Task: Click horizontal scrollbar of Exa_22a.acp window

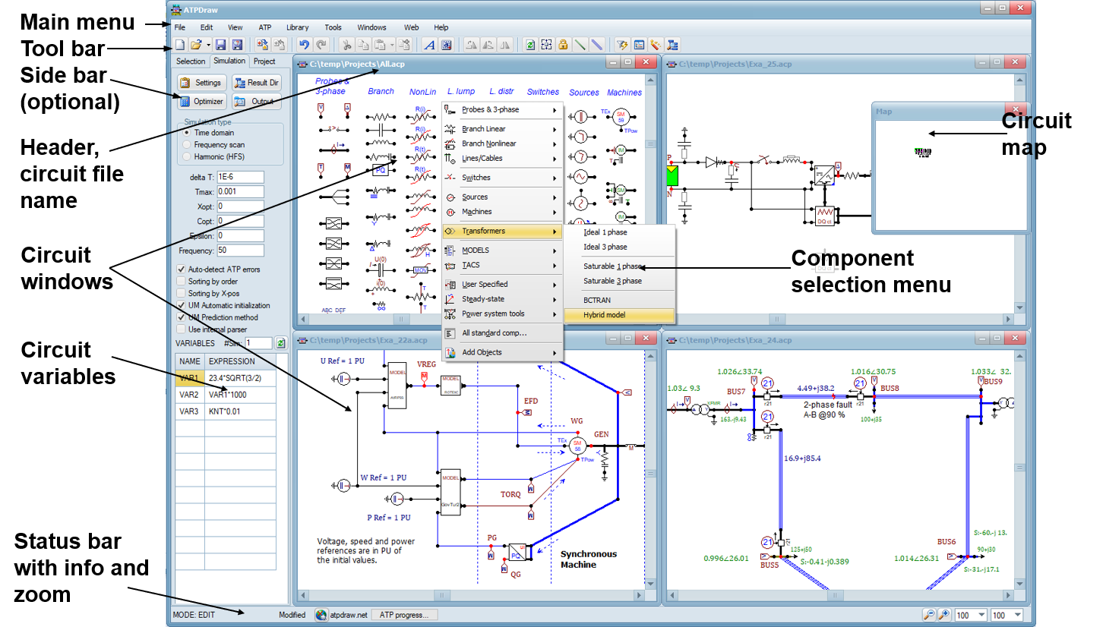Action: 471,596
